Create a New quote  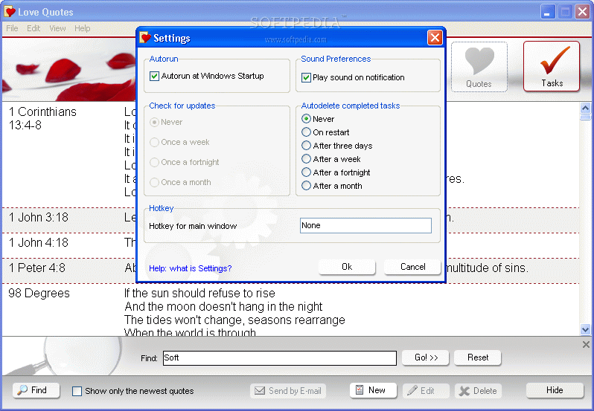373,390
